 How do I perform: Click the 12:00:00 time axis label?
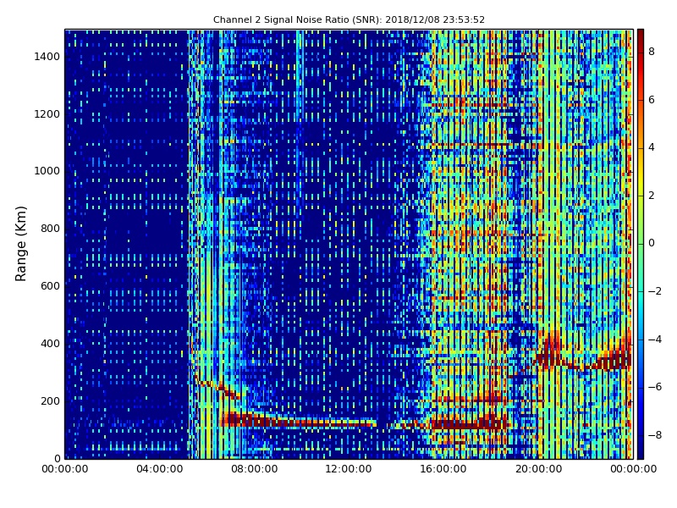point(349,469)
